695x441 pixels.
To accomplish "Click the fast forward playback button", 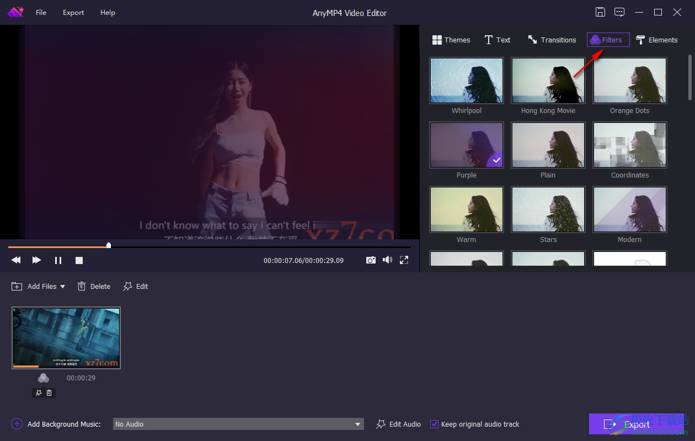I will pos(37,260).
